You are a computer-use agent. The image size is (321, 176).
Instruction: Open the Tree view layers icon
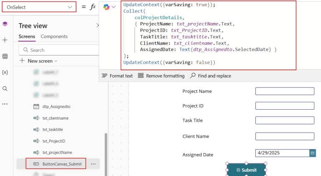pos(5,24)
